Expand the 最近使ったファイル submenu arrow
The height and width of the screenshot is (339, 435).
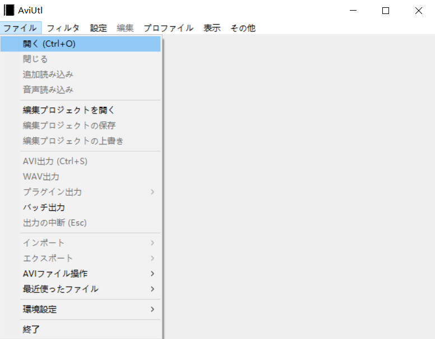(x=152, y=289)
